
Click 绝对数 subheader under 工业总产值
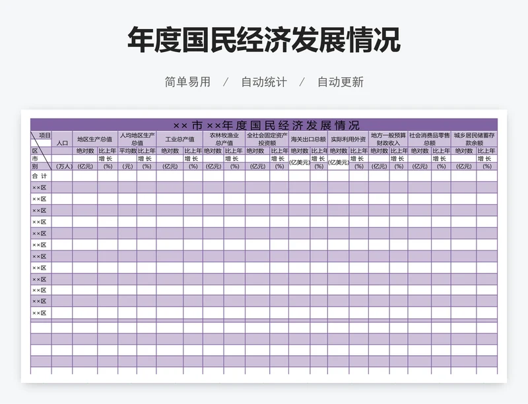(170, 151)
